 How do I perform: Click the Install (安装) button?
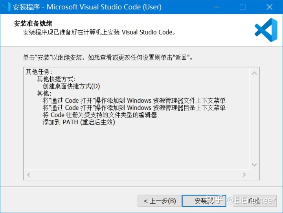[x=204, y=201]
